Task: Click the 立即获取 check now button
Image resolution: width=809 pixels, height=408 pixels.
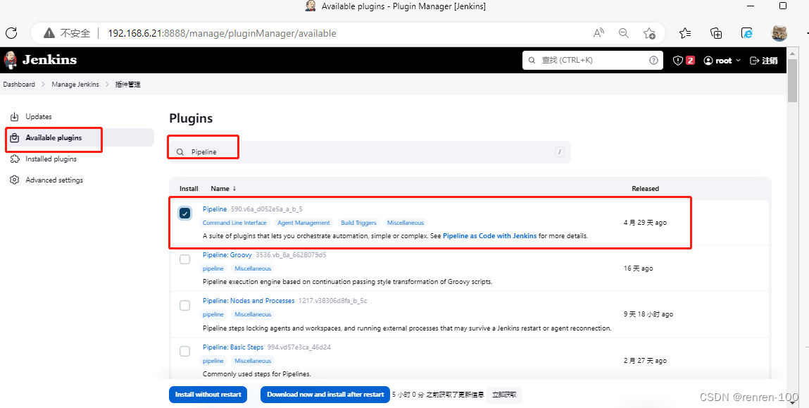Action: [504, 395]
